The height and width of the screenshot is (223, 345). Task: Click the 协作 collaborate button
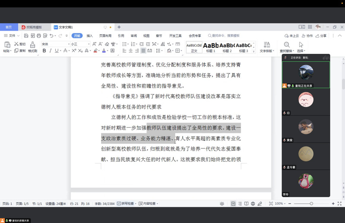[307, 36]
